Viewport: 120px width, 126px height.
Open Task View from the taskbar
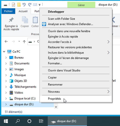(x=41, y=121)
